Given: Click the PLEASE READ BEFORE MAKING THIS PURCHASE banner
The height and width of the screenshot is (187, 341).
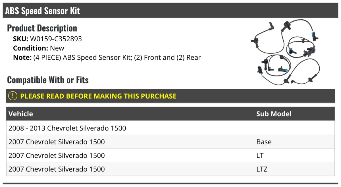Looking at the screenshot, I should [170, 96].
